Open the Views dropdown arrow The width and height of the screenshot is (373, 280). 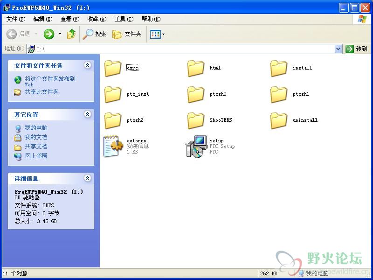[x=164, y=34]
